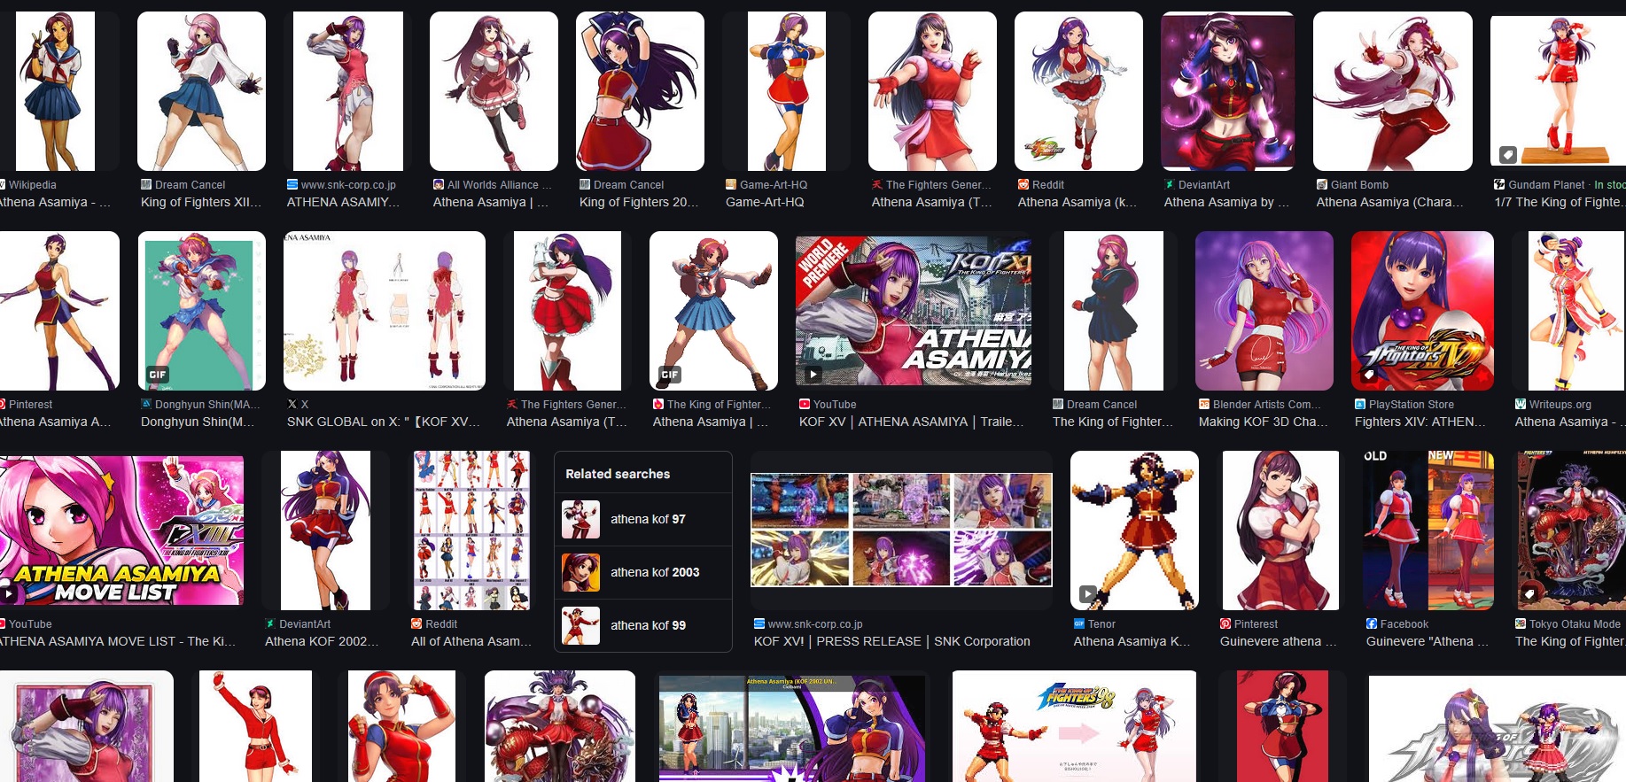1626x782 pixels.
Task: Click the 'Blender Artists Com...' source name
Action: point(1267,404)
